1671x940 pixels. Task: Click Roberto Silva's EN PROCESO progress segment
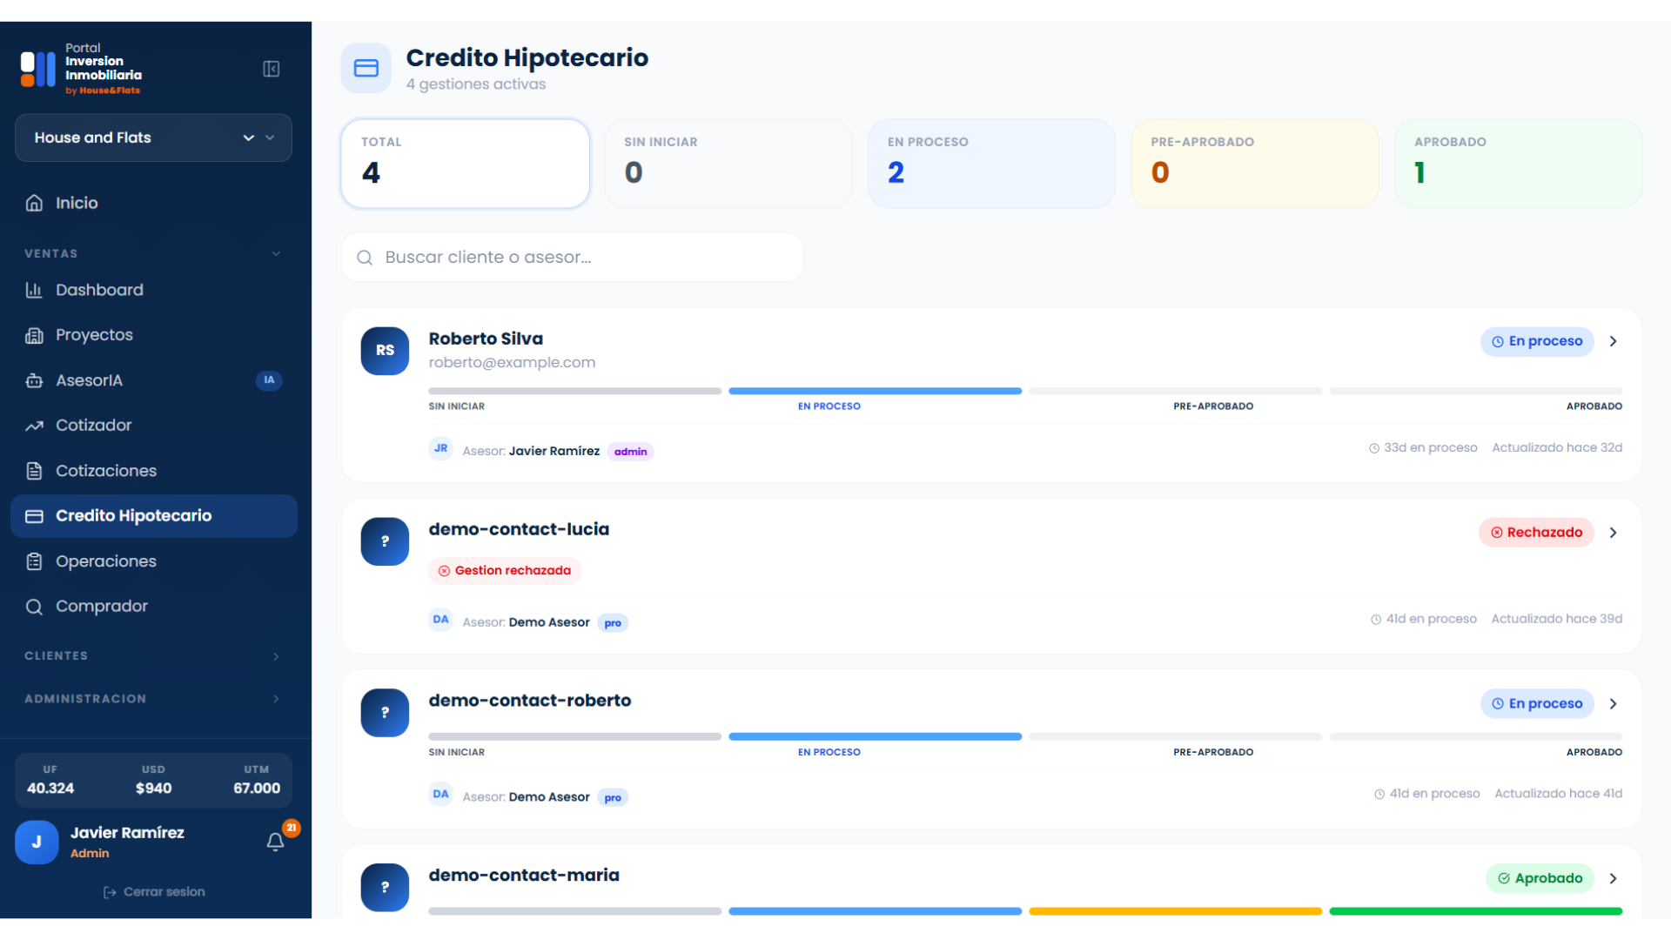(875, 391)
